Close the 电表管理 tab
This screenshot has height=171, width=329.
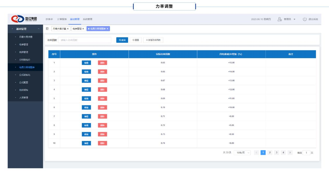[x=83, y=29]
